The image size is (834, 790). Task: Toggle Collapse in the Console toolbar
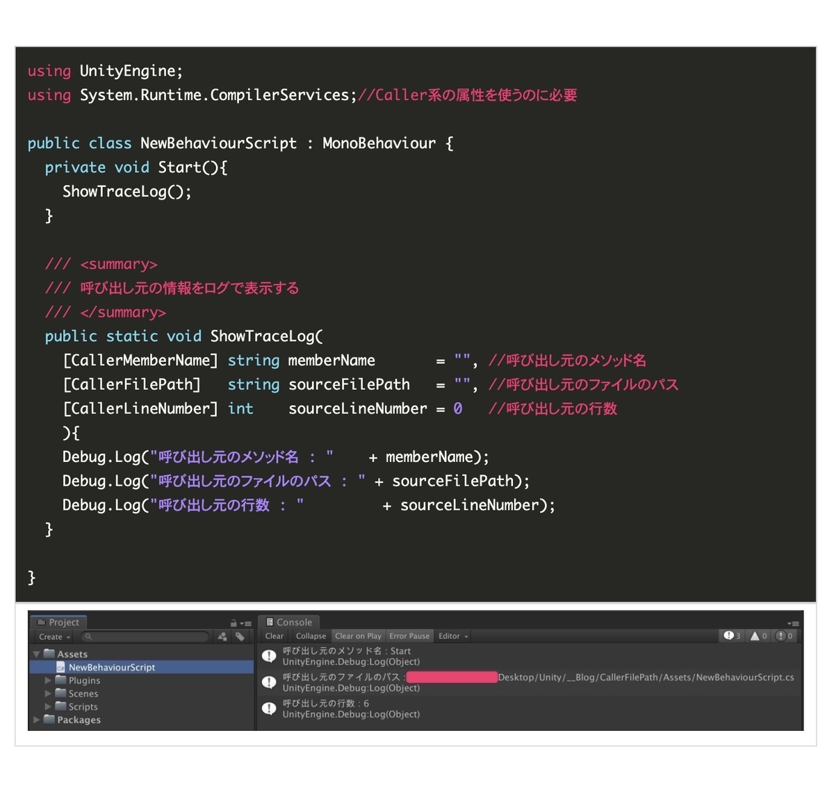311,636
